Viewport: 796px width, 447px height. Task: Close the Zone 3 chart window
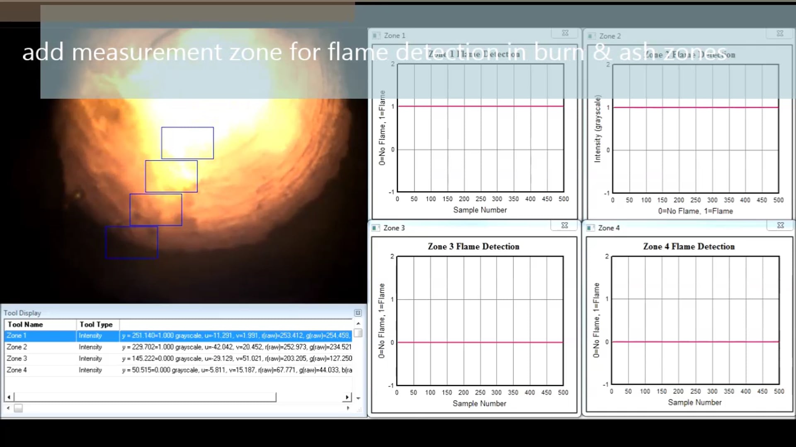(564, 225)
